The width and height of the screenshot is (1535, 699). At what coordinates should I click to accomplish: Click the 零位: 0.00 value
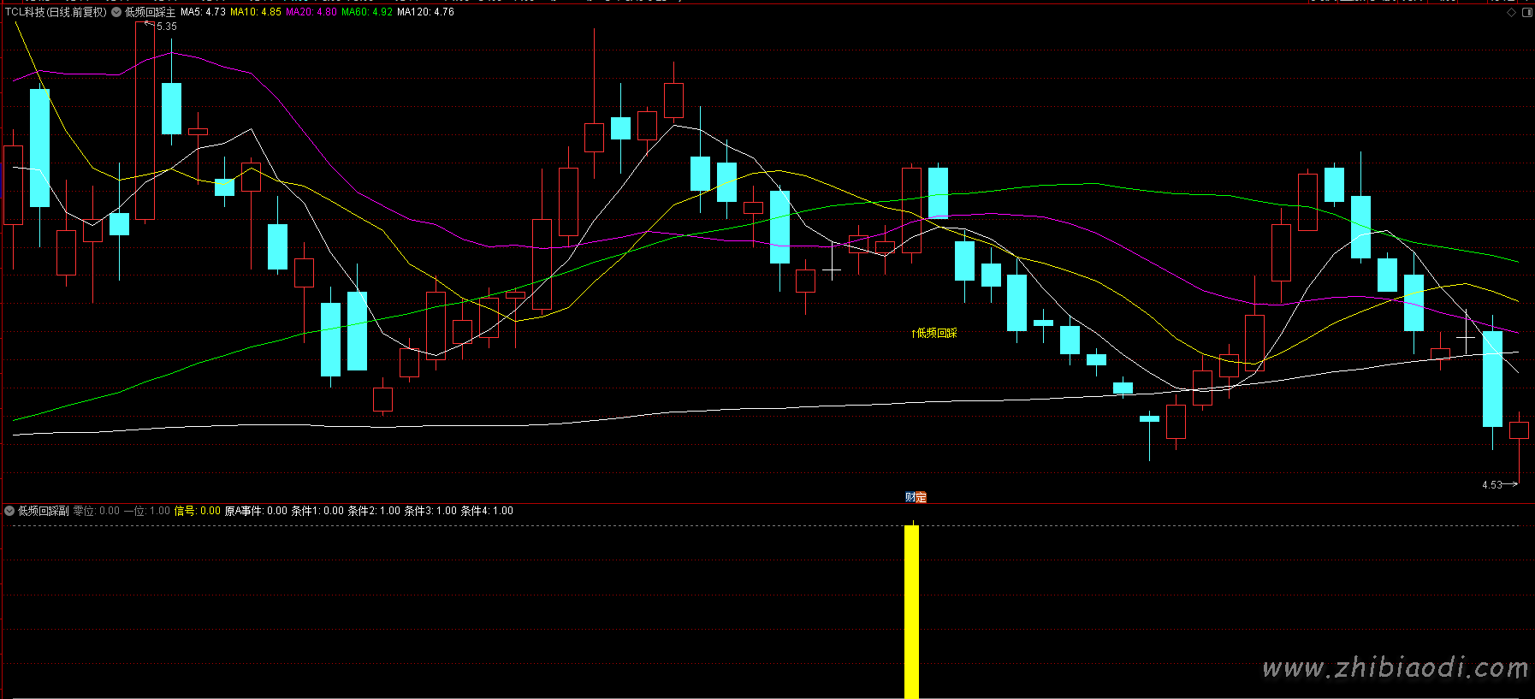[97, 511]
